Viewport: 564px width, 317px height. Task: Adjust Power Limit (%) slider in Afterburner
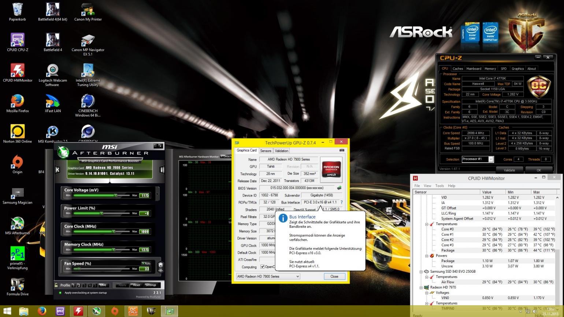(101, 213)
